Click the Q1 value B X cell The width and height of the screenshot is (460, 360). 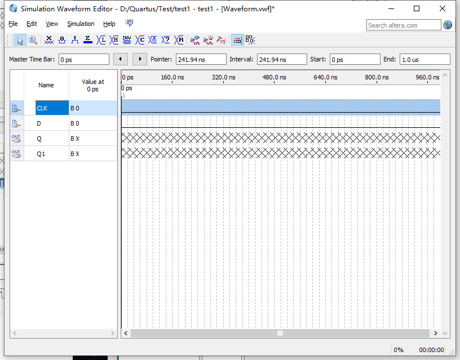point(93,154)
